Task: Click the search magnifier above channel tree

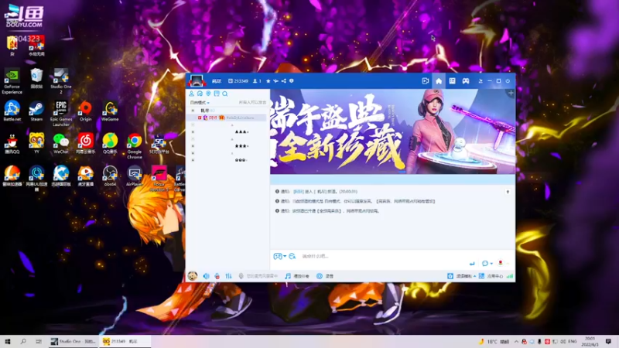Action: point(225,94)
